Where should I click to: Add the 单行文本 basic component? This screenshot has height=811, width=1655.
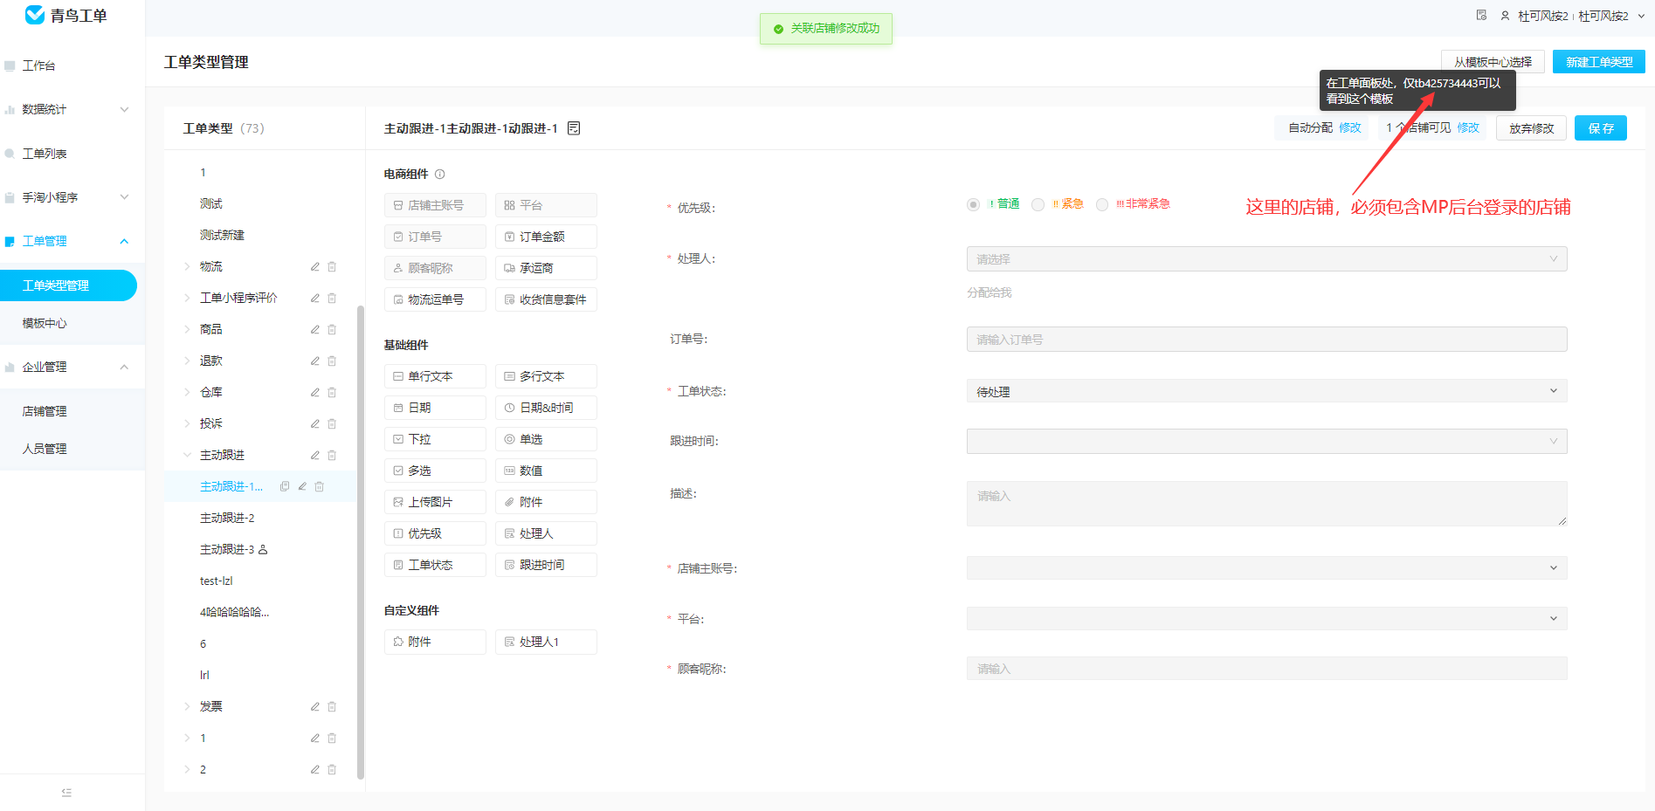(435, 376)
